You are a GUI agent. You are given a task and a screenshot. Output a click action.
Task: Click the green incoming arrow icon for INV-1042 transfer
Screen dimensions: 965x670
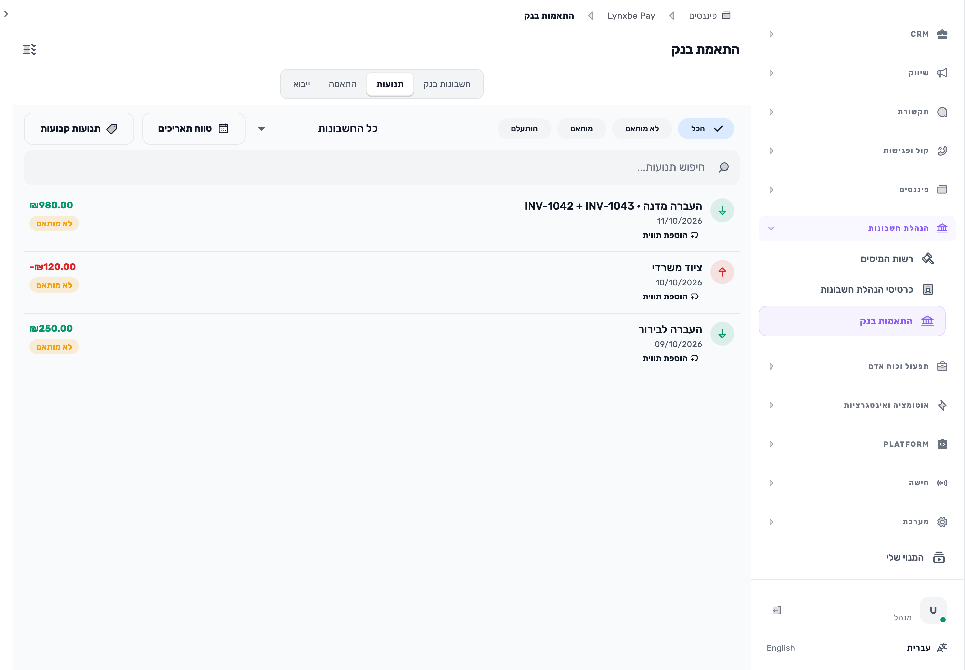722,211
